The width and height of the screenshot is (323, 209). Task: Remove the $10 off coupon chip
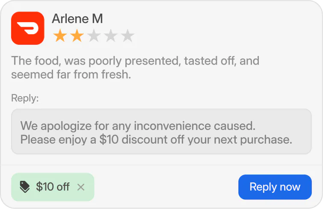81,187
